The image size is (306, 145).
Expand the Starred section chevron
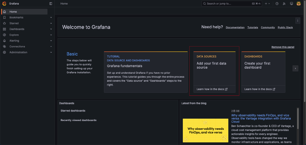tap(51, 23)
